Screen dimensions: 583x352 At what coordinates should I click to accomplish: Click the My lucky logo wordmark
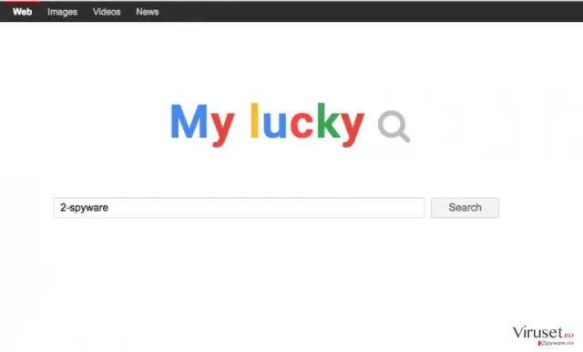pos(267,125)
